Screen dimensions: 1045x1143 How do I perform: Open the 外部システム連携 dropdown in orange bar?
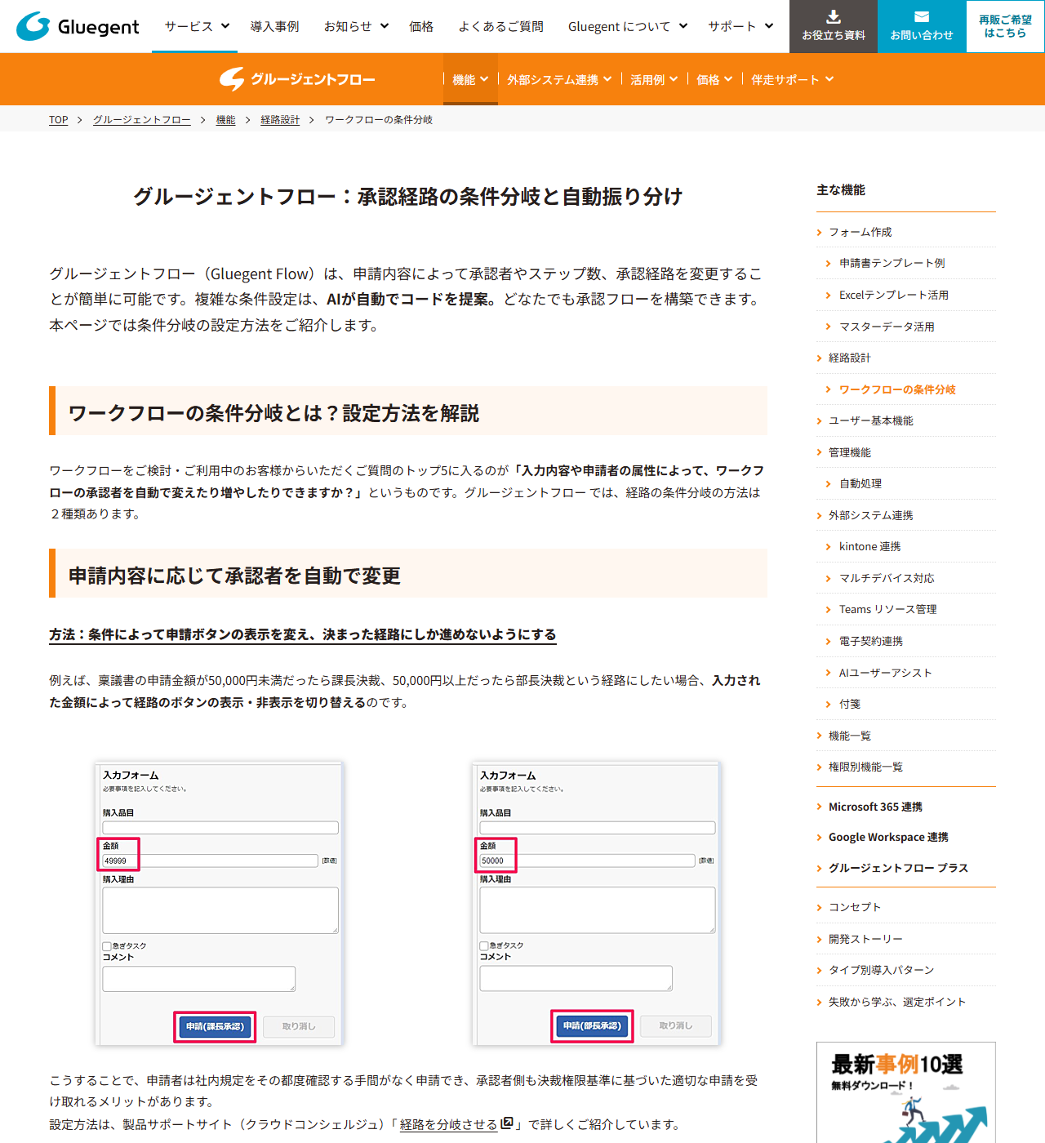point(559,79)
